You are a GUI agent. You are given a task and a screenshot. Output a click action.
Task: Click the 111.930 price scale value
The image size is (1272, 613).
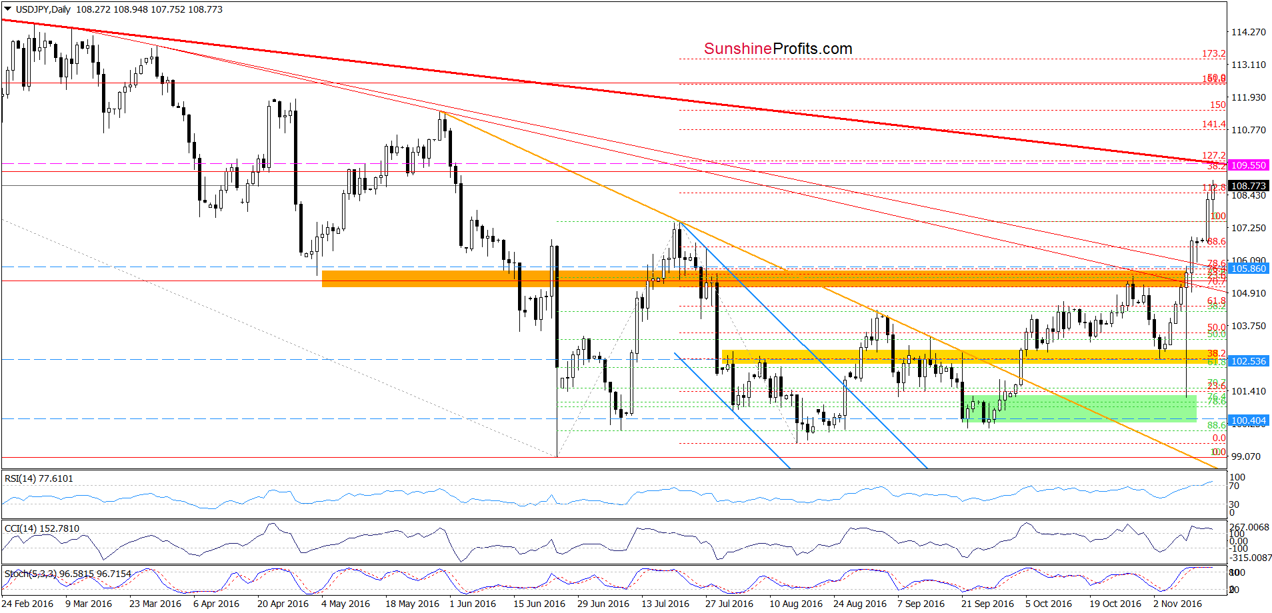point(1248,97)
